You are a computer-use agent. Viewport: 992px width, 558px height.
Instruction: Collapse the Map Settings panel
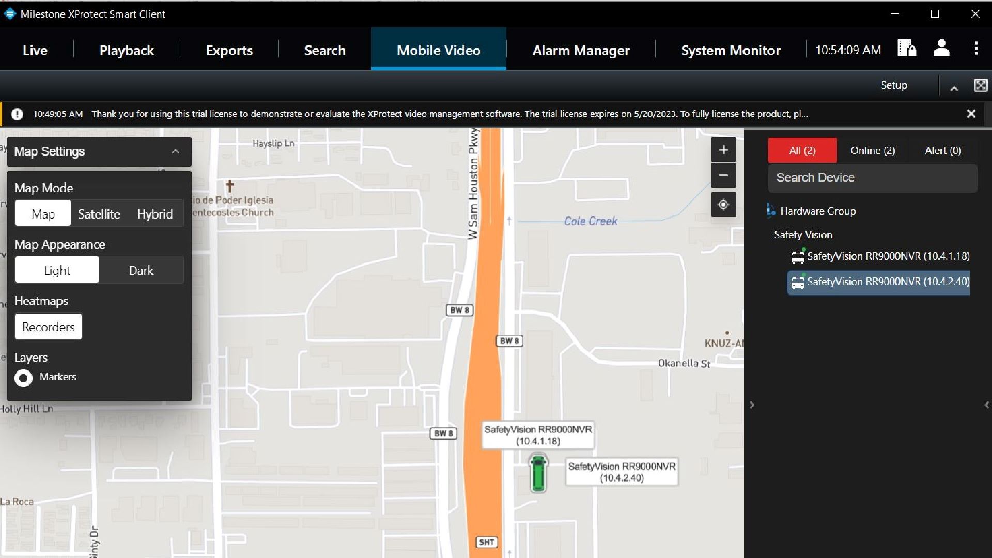click(x=176, y=151)
